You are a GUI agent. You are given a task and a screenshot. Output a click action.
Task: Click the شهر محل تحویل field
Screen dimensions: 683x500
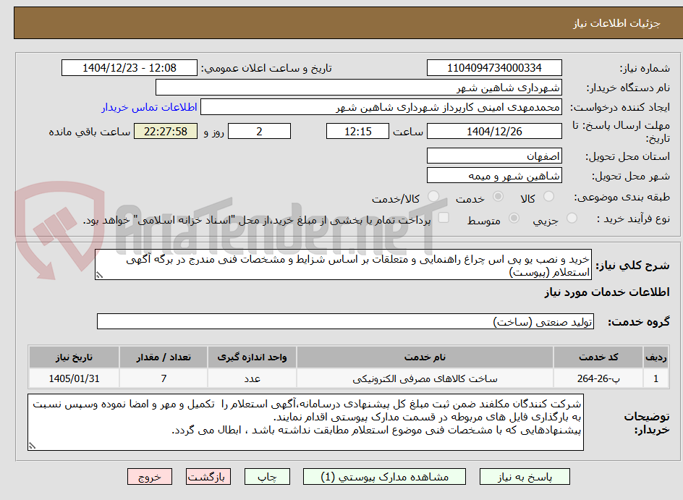tap(494, 176)
